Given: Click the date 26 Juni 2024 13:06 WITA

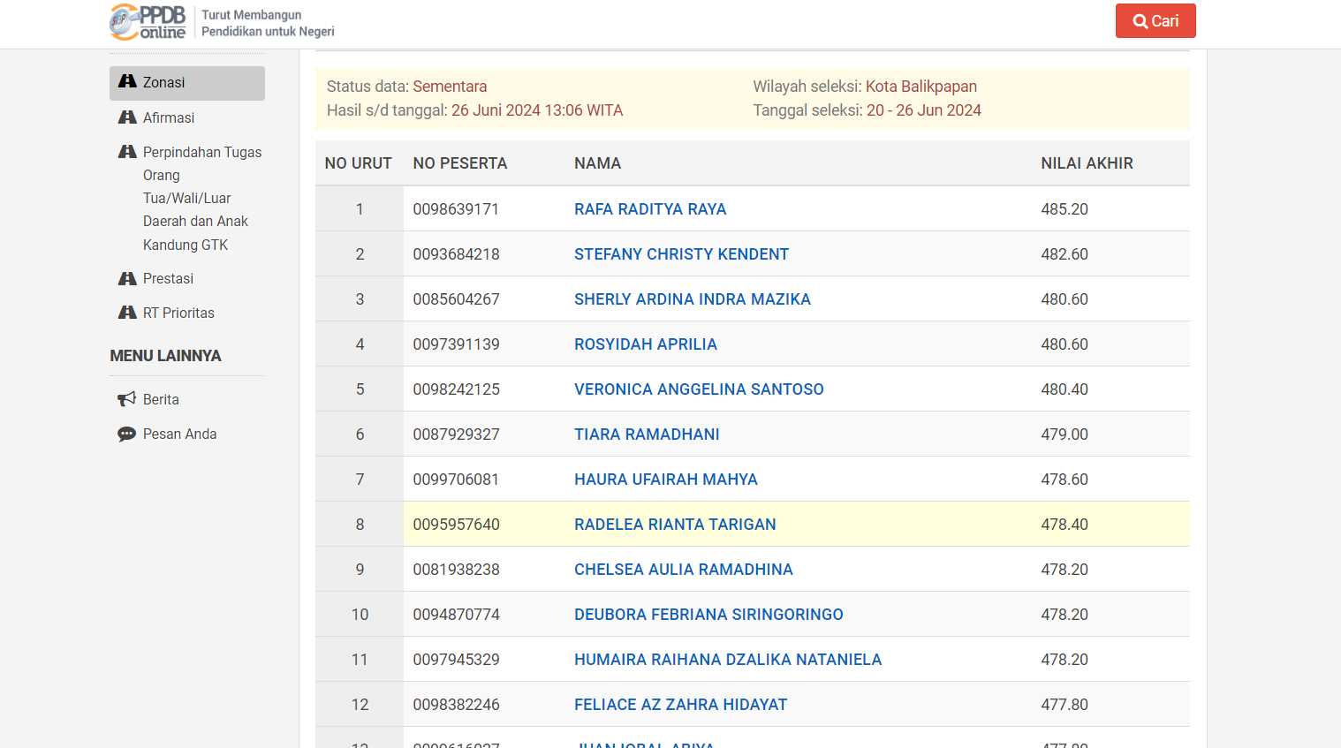Looking at the screenshot, I should (537, 110).
